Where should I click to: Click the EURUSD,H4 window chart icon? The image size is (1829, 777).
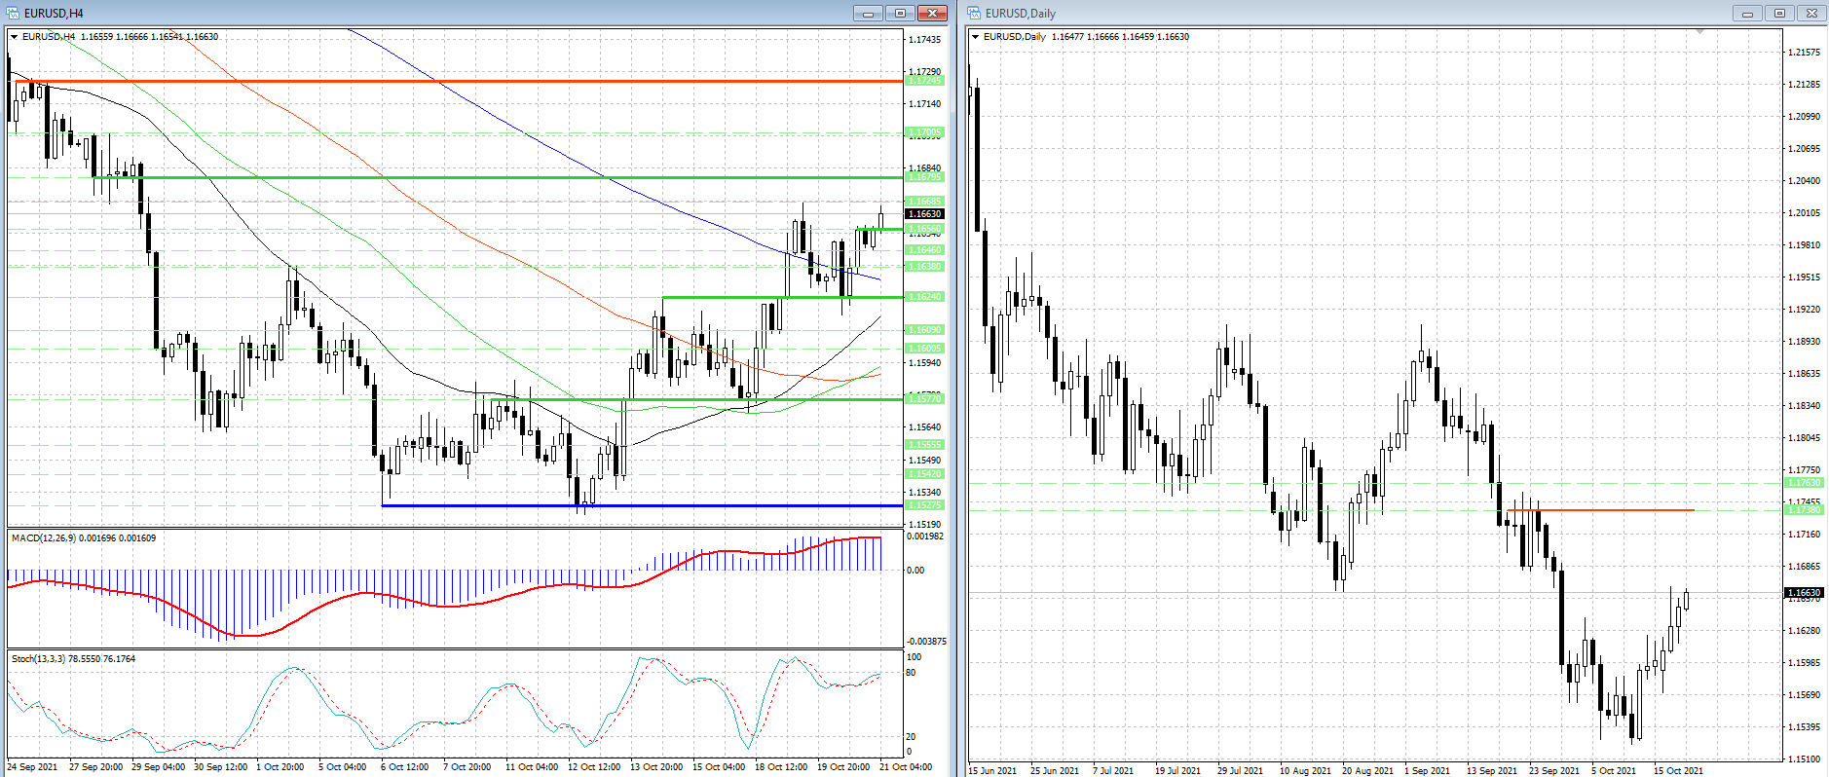tap(13, 13)
